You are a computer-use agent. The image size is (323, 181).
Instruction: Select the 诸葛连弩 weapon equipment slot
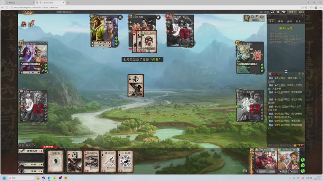[31, 151]
